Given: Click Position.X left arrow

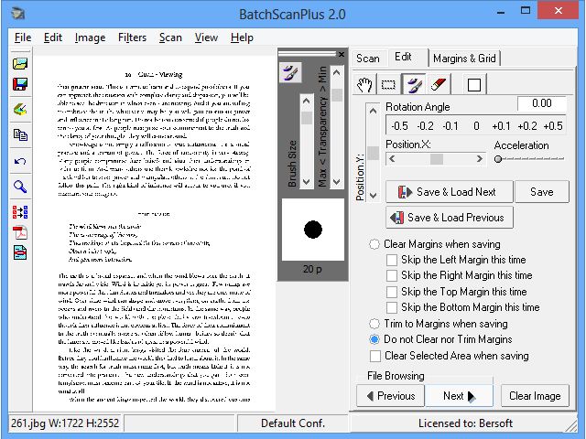Looking at the screenshot, I should (x=392, y=158).
